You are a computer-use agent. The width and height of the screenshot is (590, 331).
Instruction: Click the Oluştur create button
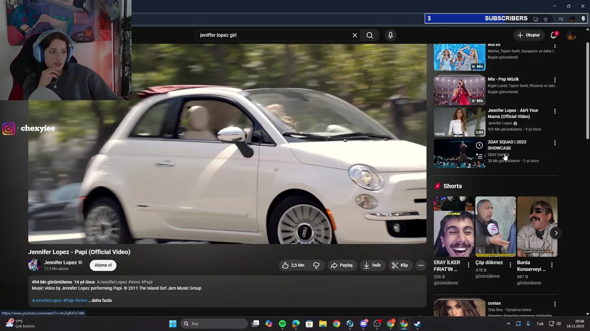(x=528, y=35)
